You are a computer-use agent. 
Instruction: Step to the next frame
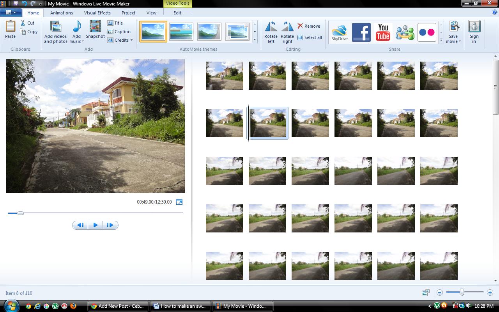coord(110,225)
